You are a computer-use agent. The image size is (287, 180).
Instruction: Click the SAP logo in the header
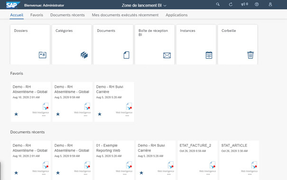pyautogui.click(x=13, y=5)
